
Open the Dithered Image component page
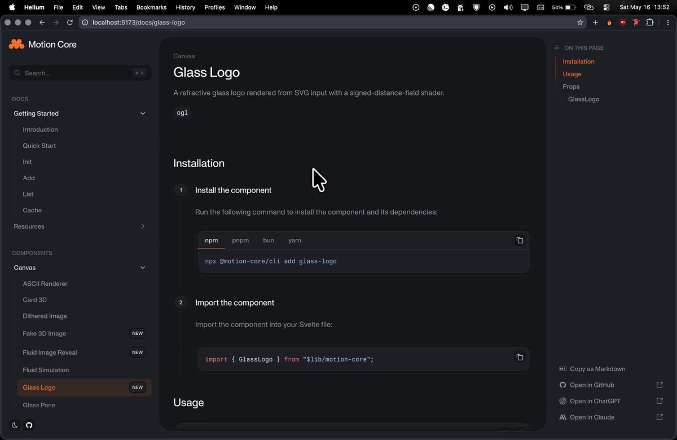(45, 316)
